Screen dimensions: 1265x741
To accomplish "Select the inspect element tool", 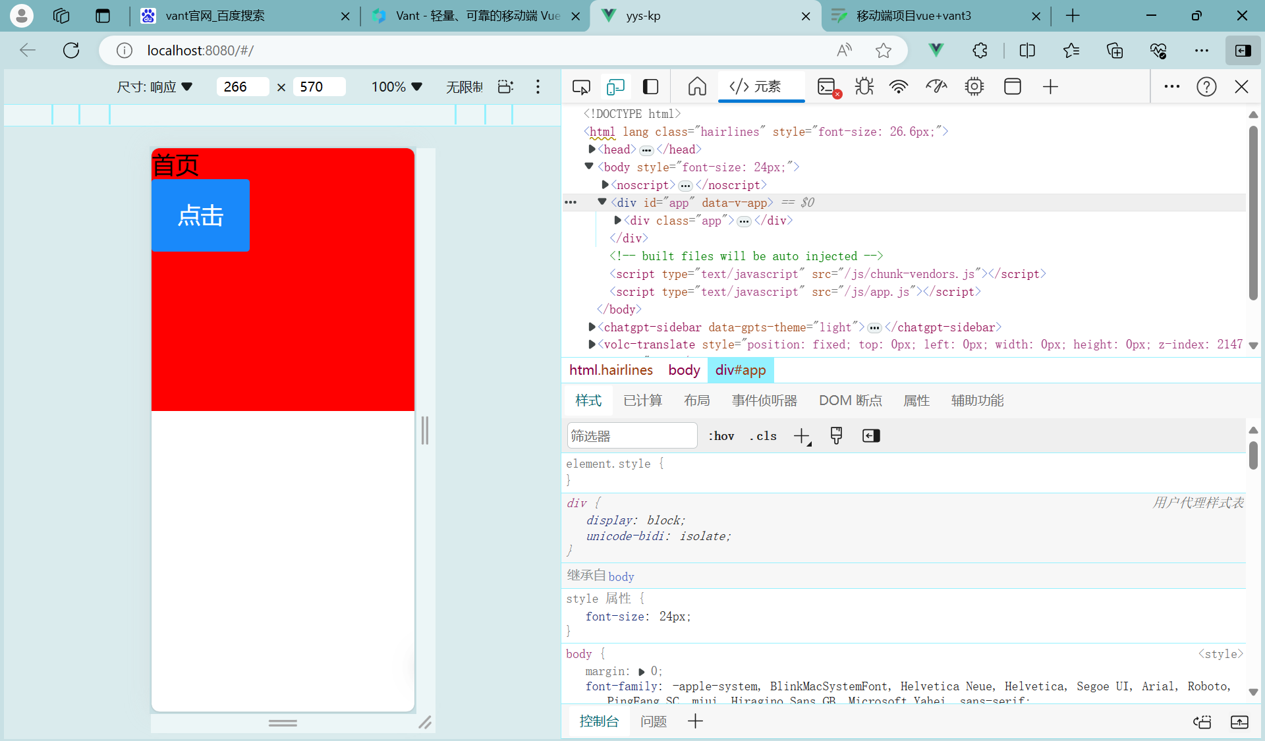I will click(x=580, y=86).
